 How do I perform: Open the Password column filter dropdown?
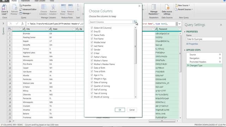click(x=180, y=29)
